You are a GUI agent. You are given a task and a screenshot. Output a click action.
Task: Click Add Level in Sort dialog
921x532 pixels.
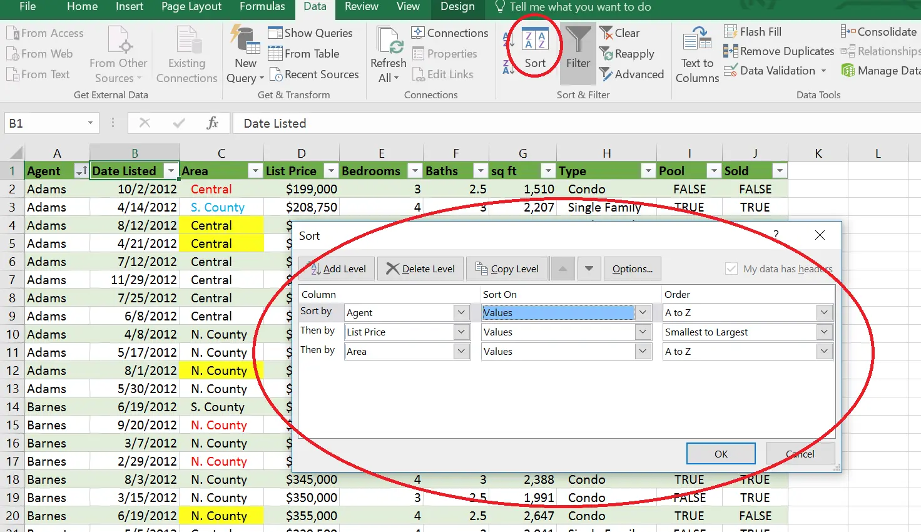click(x=337, y=269)
